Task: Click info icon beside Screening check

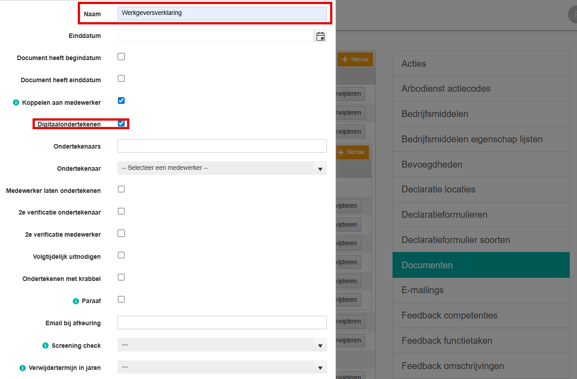Action: click(x=45, y=346)
